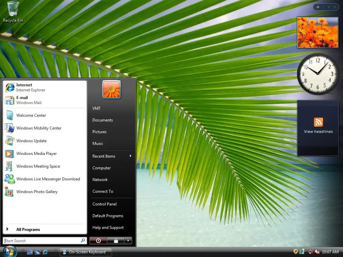Screen dimensions: 343x257
Task: Click the user account picture
Action: tap(112, 90)
